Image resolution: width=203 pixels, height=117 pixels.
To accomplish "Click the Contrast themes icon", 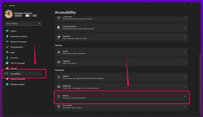I will tap(59, 27).
